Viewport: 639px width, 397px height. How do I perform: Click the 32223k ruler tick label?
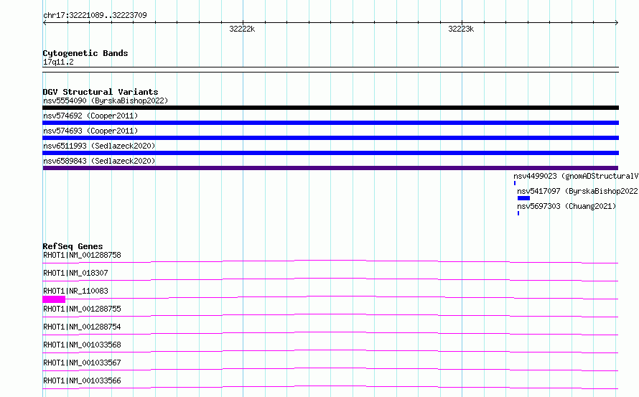[461, 29]
